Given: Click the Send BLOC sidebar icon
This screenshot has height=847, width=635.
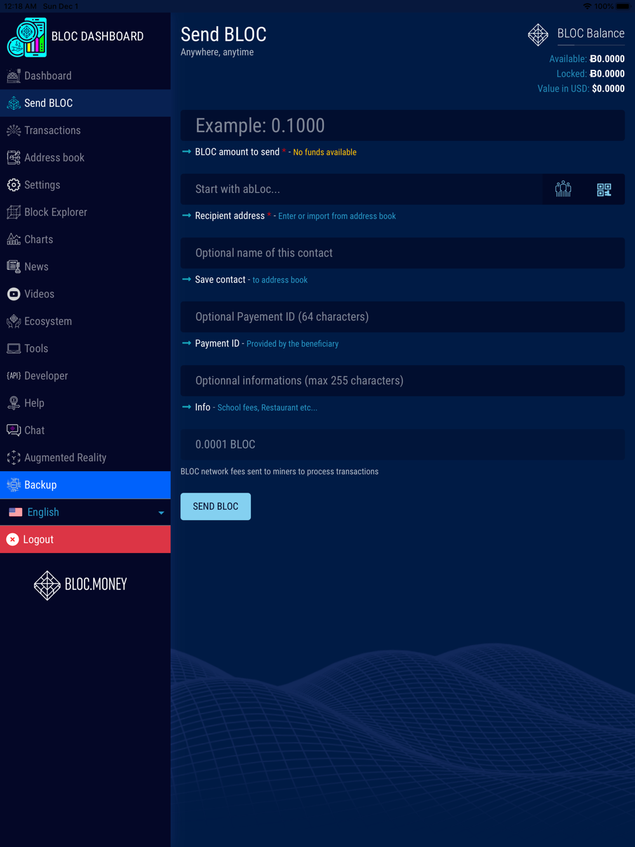Looking at the screenshot, I should click(x=13, y=103).
